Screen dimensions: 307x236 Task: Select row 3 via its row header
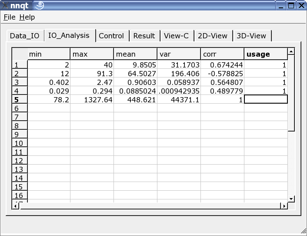coord(19,82)
